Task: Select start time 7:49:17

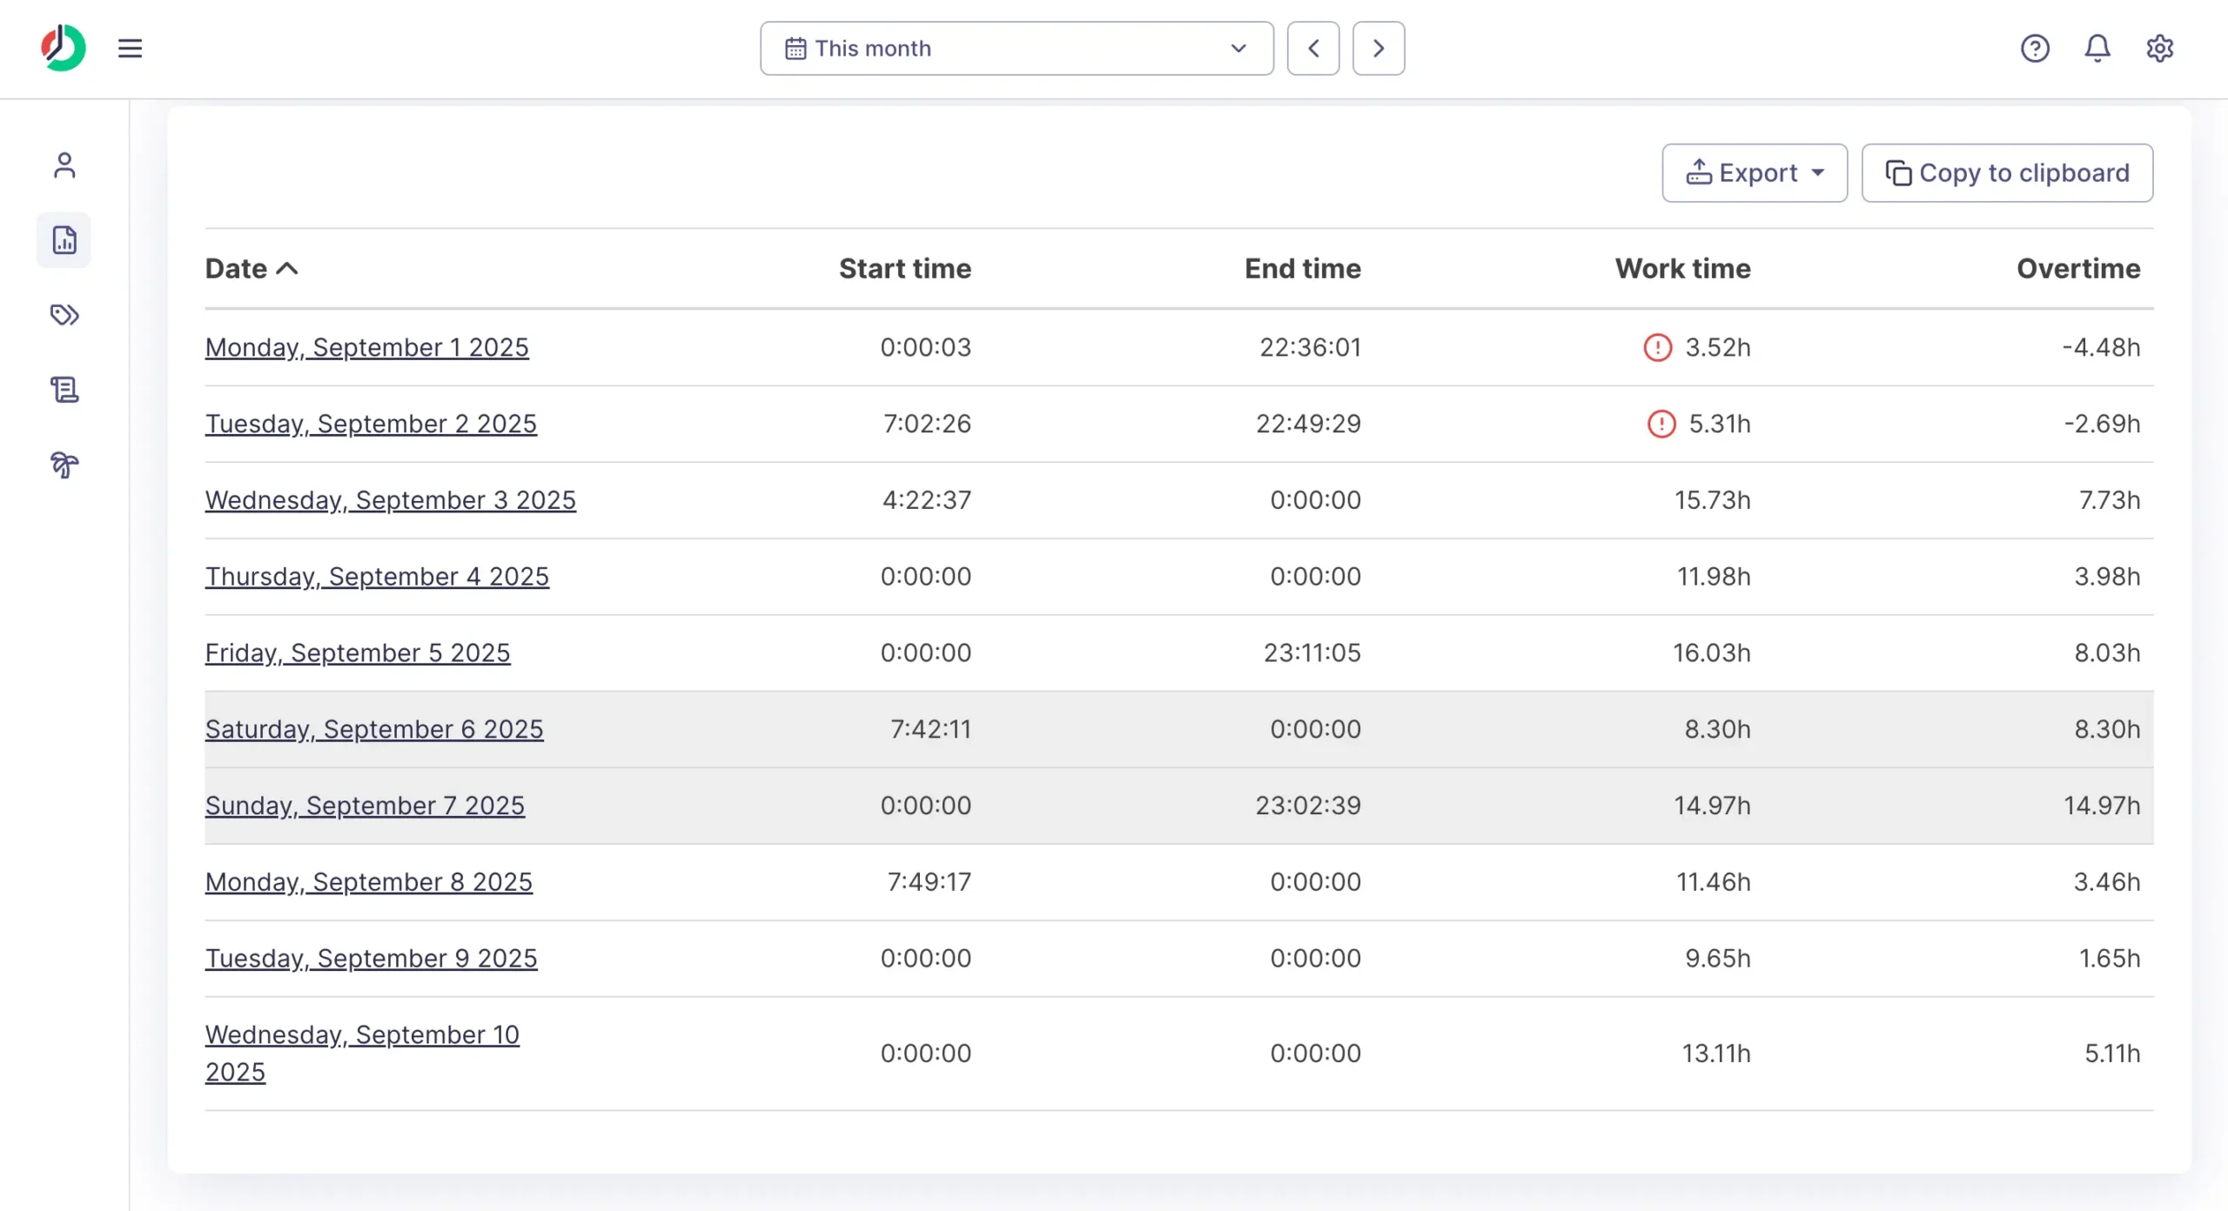Action: coord(929,881)
